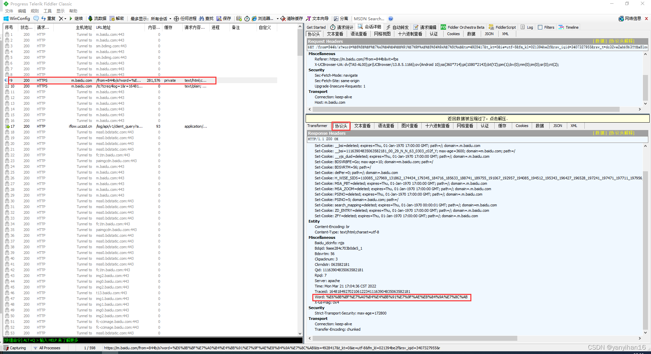Screen dimensions: 651x354
Task: Click the QuickExec command input box
Action: [x=153, y=340]
